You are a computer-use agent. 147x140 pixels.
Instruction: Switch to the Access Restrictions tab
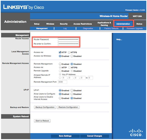[x=83, y=24]
